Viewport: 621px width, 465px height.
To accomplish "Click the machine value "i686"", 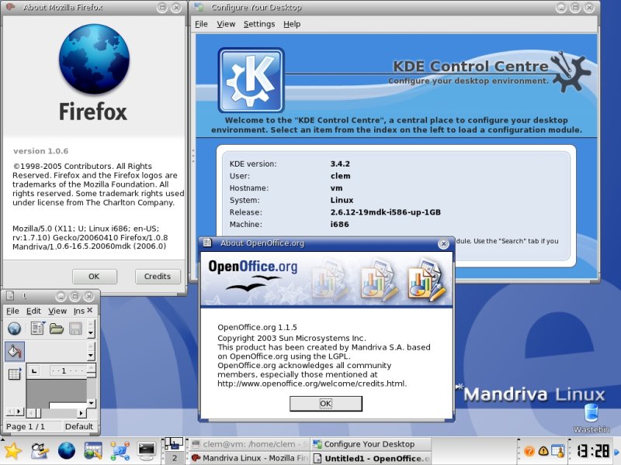I will (340, 224).
